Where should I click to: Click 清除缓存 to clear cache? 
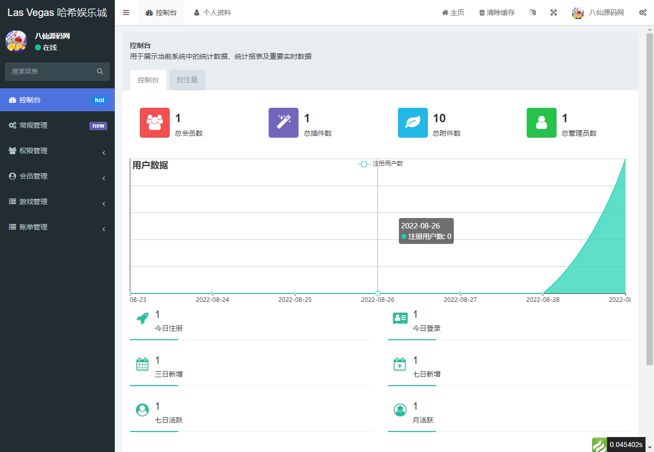click(496, 12)
